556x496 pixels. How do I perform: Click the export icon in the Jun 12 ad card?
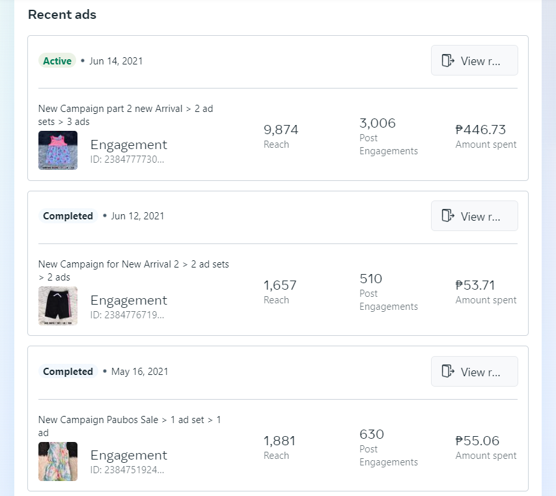[447, 216]
